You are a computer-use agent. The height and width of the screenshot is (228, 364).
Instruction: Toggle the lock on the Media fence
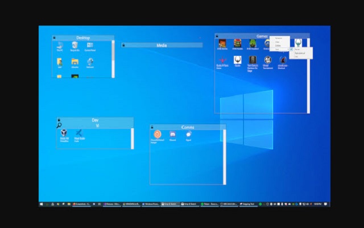pyautogui.click(x=123, y=45)
